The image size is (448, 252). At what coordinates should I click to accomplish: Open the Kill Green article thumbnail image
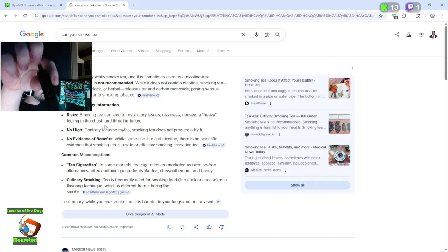[339, 124]
